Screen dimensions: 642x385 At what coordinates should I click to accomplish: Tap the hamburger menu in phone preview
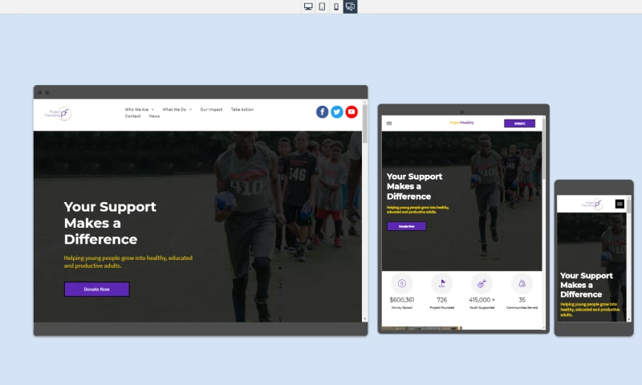click(x=620, y=204)
